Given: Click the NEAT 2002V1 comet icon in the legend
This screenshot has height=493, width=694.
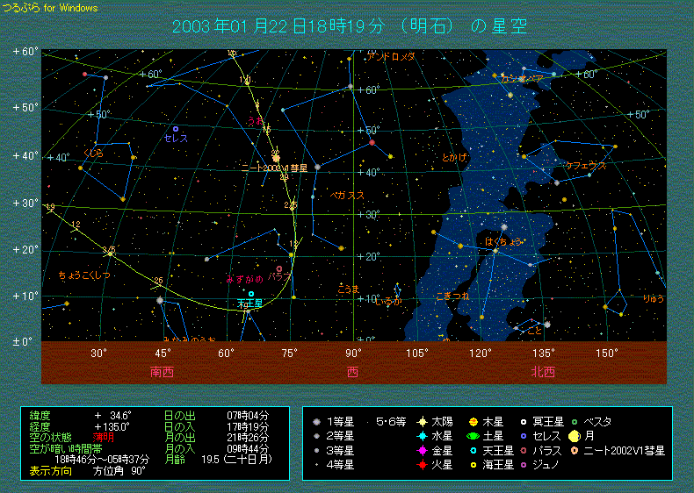Looking at the screenshot, I should coord(574,450).
